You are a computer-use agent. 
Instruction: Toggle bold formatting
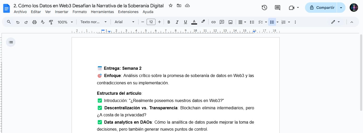point(169,22)
